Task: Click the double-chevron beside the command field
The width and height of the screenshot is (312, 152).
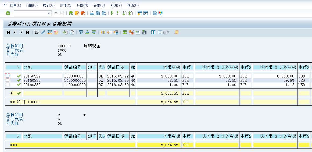Action: click(56, 13)
